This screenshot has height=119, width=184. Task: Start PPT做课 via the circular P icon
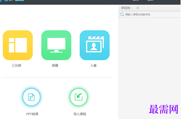tap(31, 97)
